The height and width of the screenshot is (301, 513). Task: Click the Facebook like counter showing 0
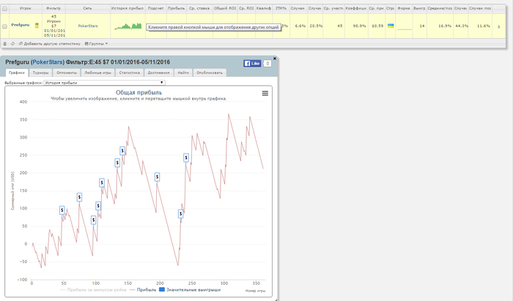pos(267,64)
